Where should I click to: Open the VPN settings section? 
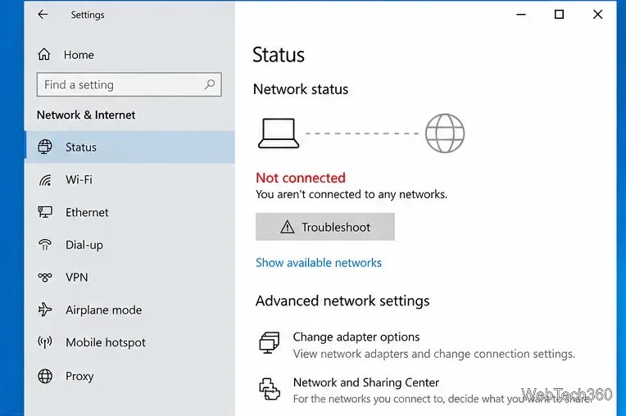[x=129, y=278]
